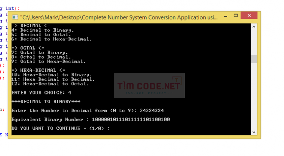
Task: Click 'int);' in the background code editor
Action: [12, 8]
